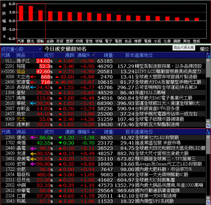The height and width of the screenshot is (205, 211).
Task: Click the lower table's vertical scrollbar thumb
Action: [208, 147]
